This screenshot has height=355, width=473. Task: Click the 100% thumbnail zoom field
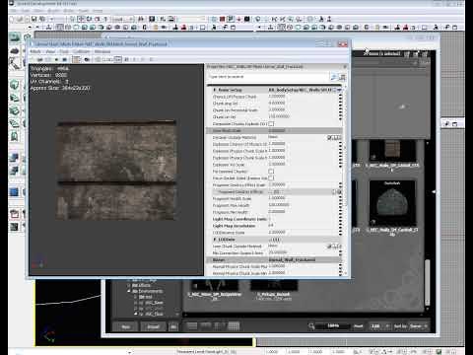point(333,325)
